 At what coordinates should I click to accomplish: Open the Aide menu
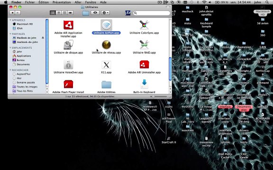[x=103, y=2]
